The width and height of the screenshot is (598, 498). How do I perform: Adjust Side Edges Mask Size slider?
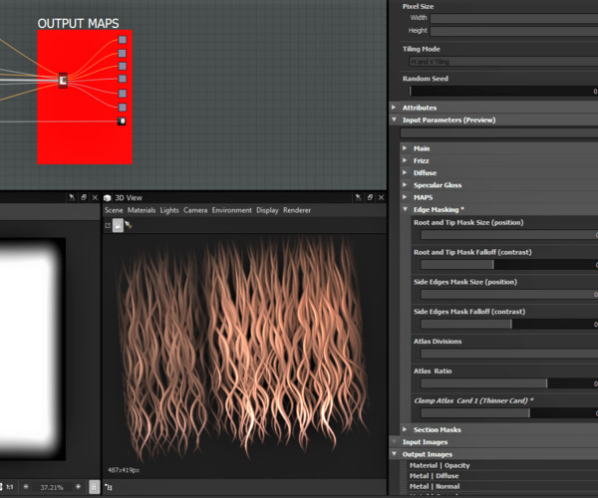(509, 294)
